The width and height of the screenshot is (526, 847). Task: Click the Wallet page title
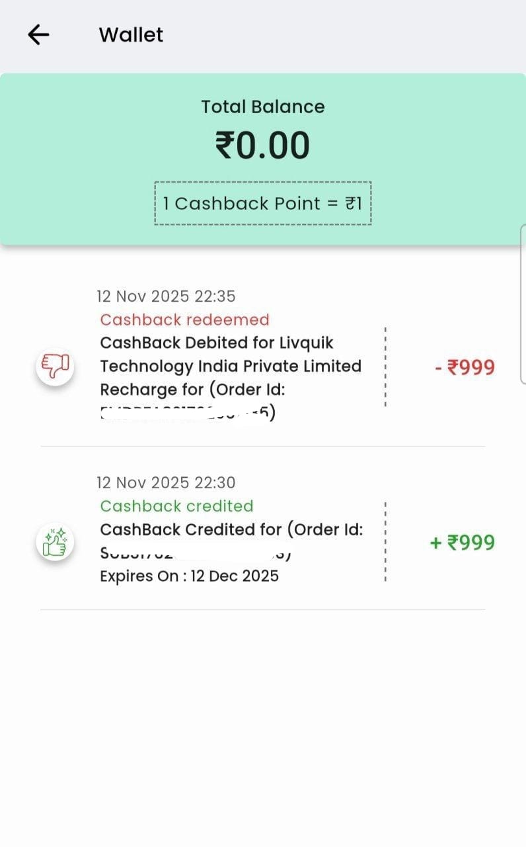click(131, 34)
